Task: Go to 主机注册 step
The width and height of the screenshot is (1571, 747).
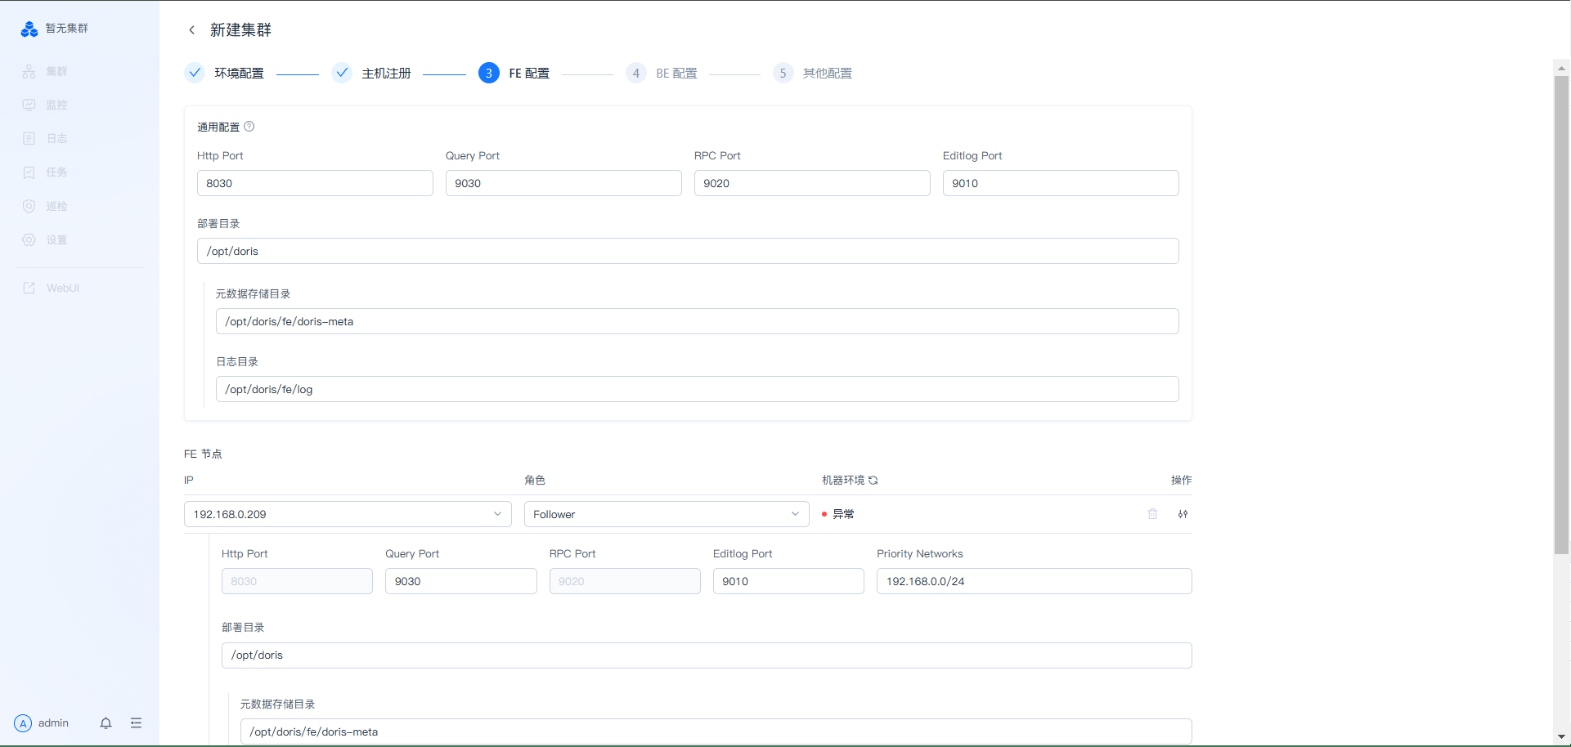Action: coord(385,74)
